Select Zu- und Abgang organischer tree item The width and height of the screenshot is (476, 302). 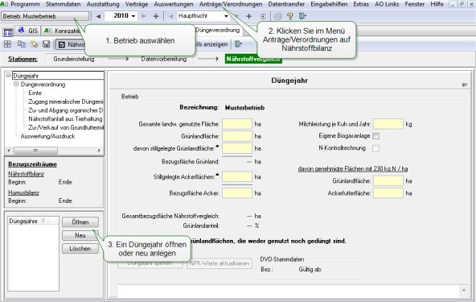pyautogui.click(x=66, y=110)
